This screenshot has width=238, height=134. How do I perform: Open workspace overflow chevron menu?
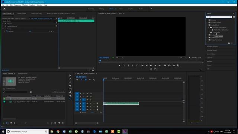coord(151,9)
